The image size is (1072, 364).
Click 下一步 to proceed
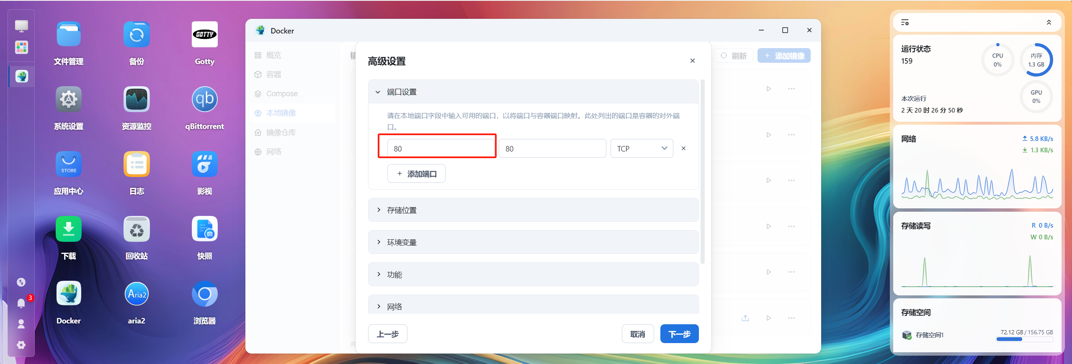679,334
